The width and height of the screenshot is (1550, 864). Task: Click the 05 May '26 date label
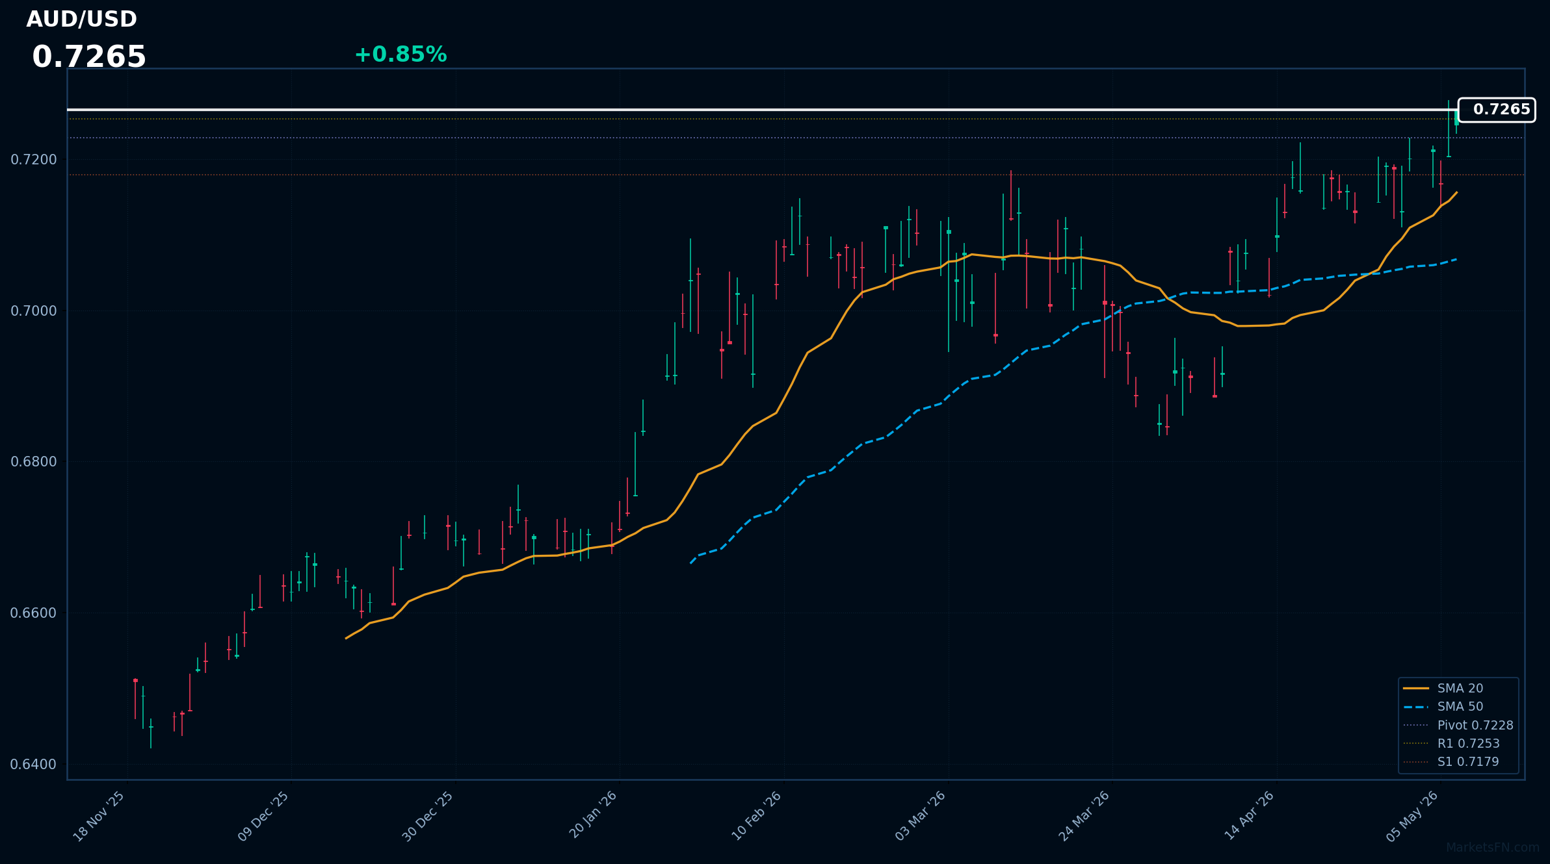coord(1412,817)
